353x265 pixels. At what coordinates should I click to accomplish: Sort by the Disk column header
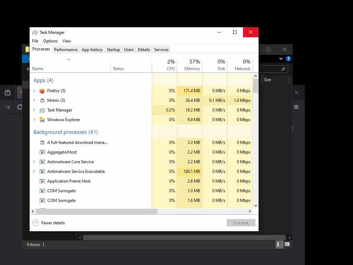215,65
